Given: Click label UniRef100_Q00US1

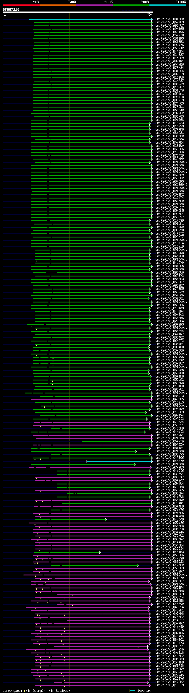Looking at the screenshot, I should [x=170, y=646].
